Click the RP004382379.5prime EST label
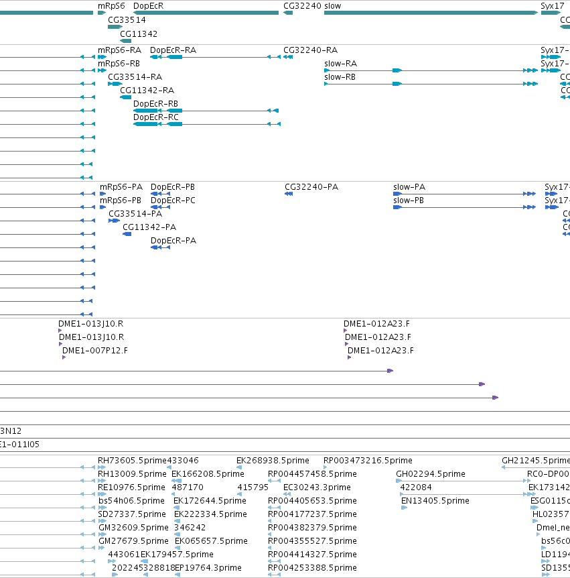This screenshot has height=578, width=570. pos(312,528)
